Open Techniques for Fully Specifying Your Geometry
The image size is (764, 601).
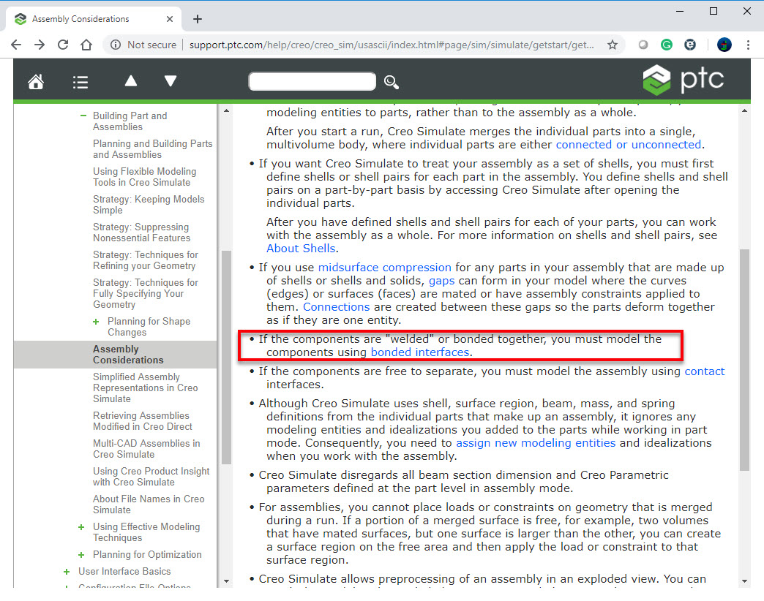pos(145,293)
